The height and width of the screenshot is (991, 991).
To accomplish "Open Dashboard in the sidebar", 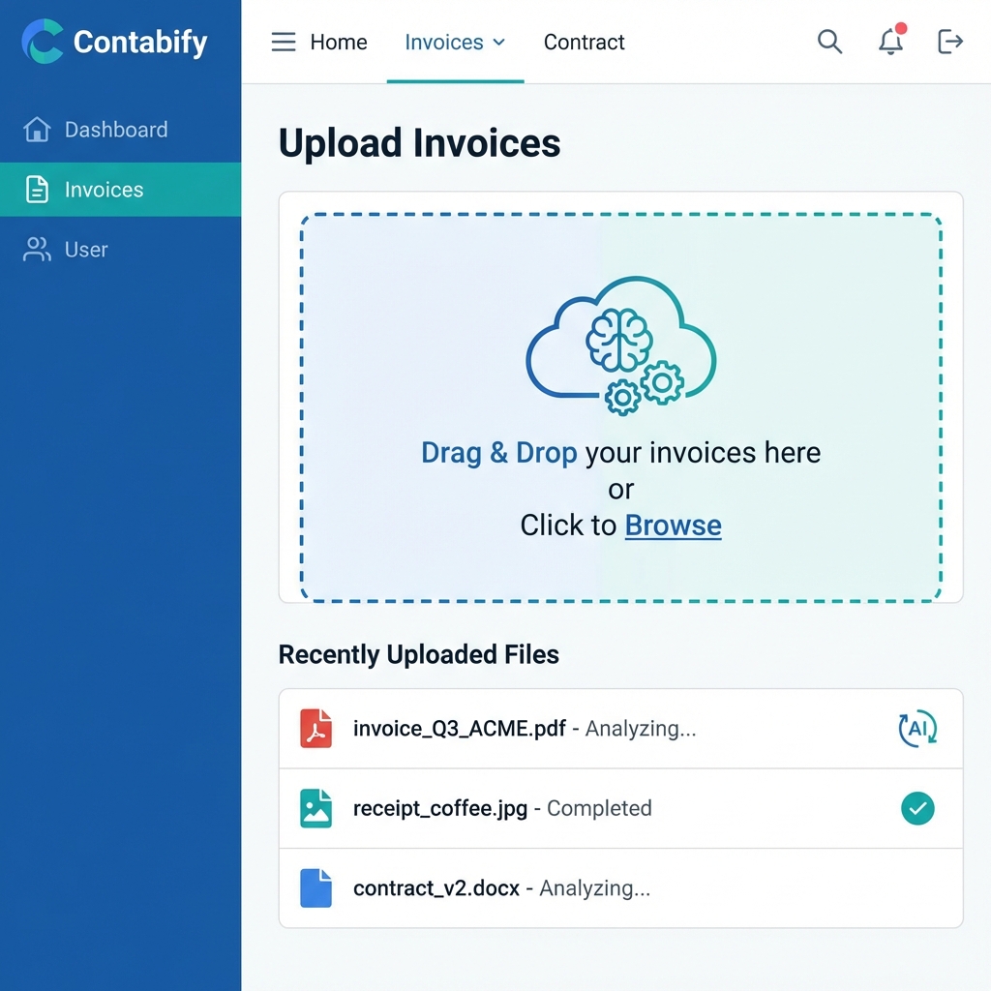I will [115, 130].
